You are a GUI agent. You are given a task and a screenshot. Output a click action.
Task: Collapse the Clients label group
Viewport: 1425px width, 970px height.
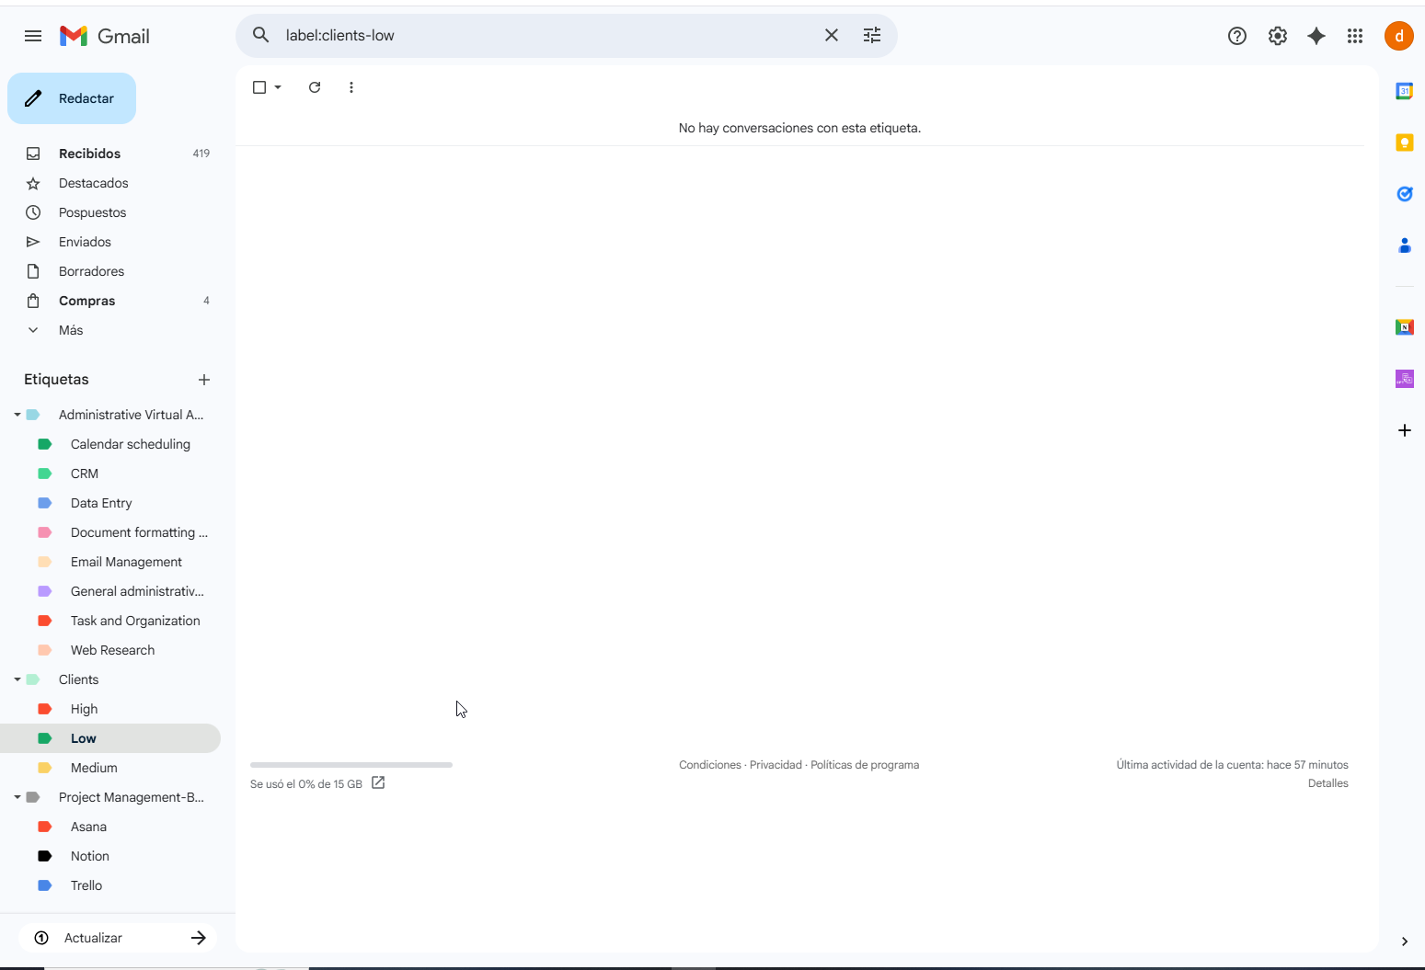tap(17, 679)
